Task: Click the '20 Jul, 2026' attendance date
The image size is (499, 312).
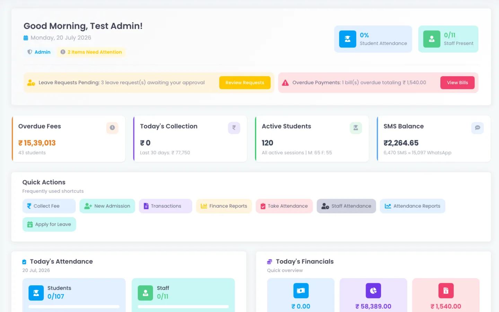Action: [36, 270]
